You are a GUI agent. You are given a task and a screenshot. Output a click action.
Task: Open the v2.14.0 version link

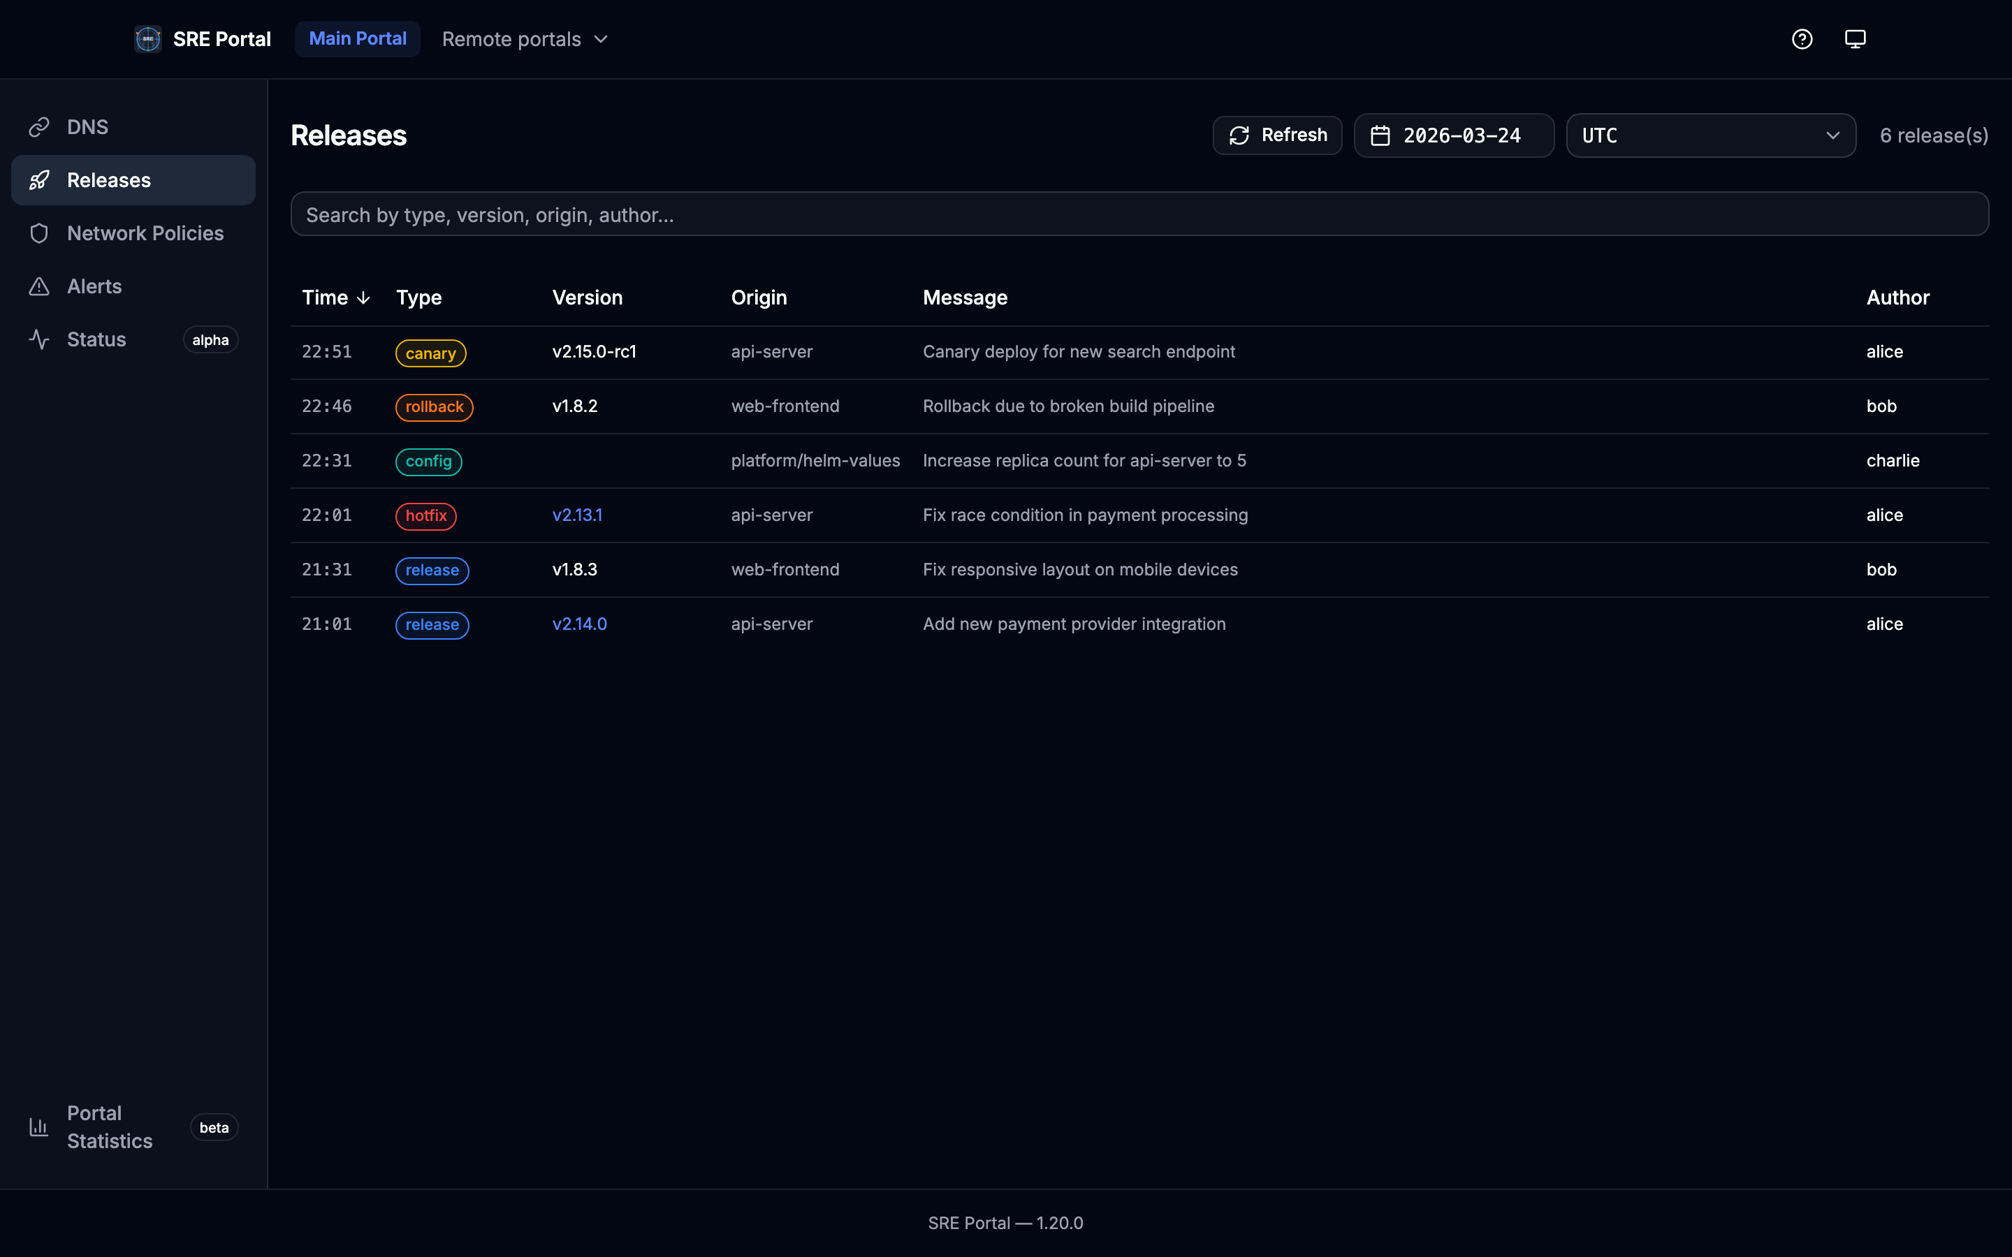click(579, 624)
